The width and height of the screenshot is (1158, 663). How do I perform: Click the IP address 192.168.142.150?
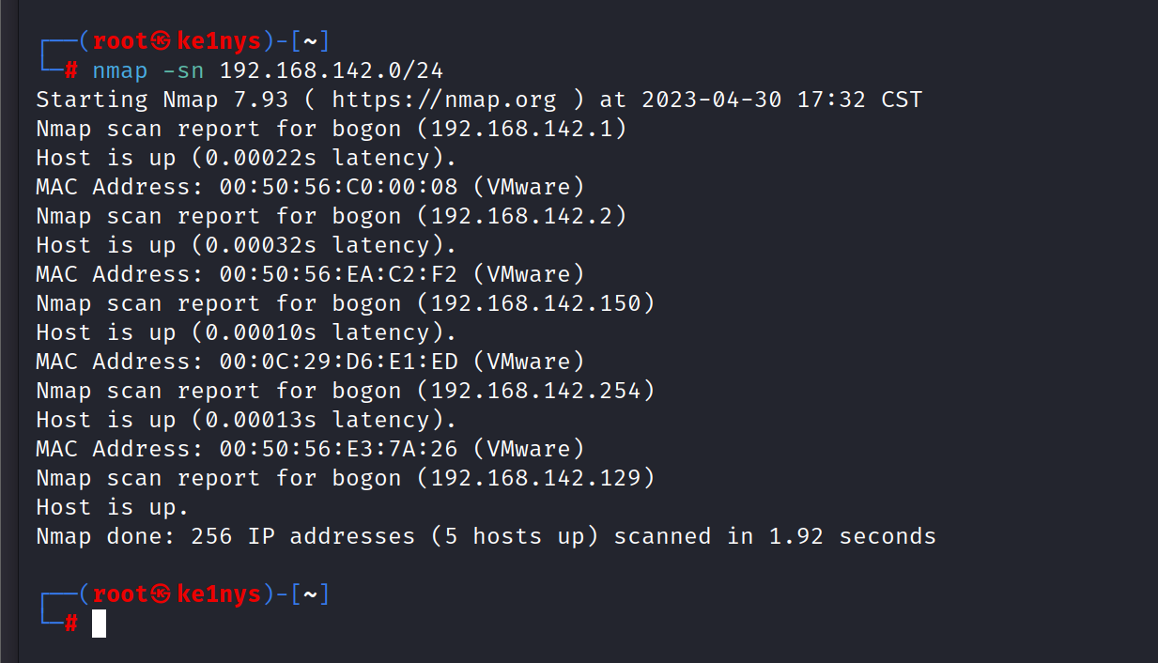(535, 303)
